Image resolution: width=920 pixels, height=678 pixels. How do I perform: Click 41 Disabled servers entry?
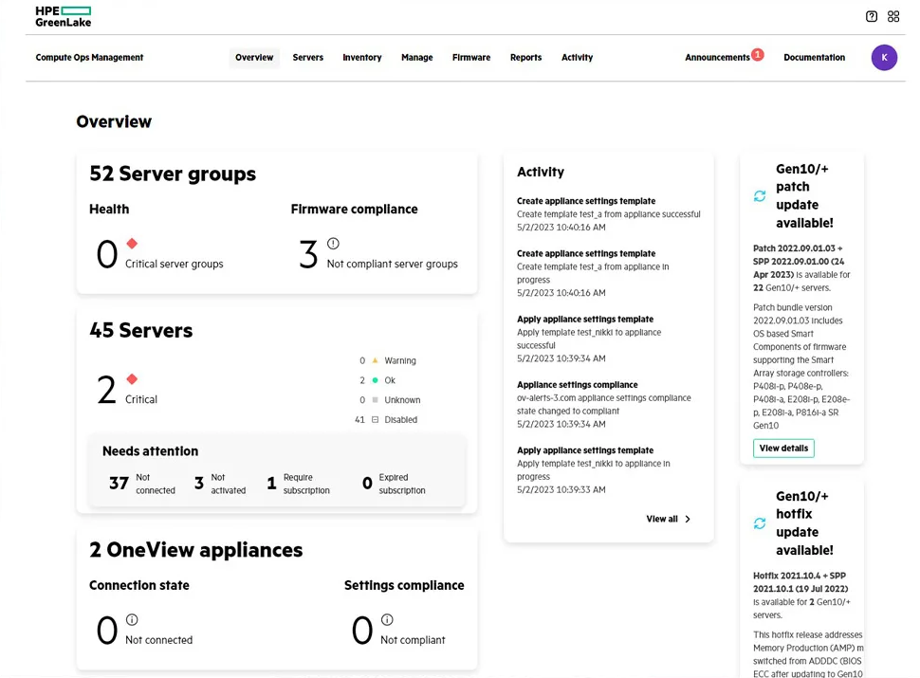point(386,419)
